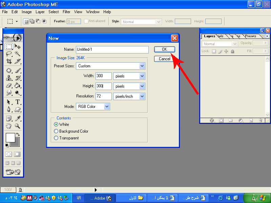
Task: Open the Layer menu
Action: pyautogui.click(x=40, y=12)
